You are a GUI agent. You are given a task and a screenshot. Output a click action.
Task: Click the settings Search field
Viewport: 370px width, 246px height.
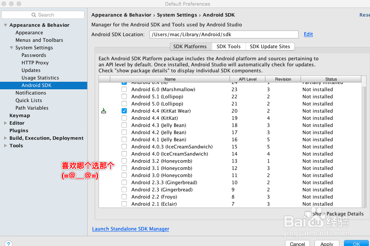[43, 15]
